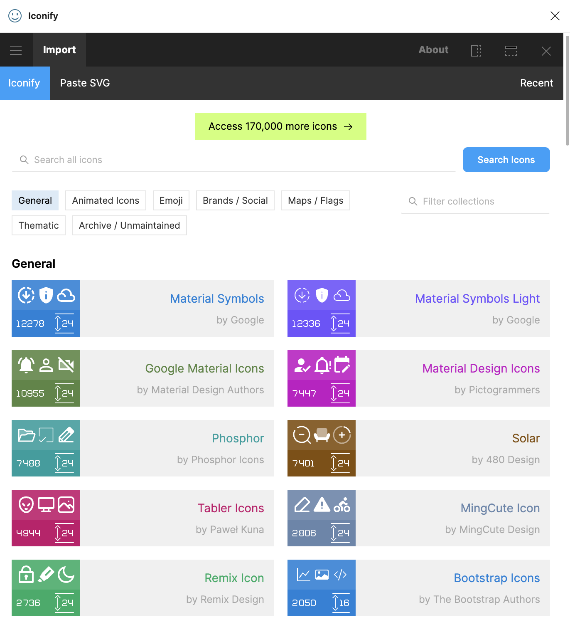Open the About tab
This screenshot has width=570, height=627.
(433, 50)
